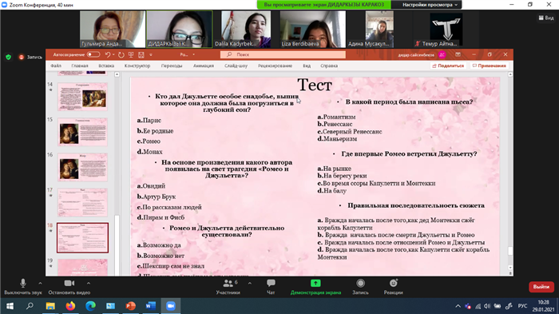Open the Participants panel
Image resolution: width=559 pixels, height=314 pixels.
[228, 287]
